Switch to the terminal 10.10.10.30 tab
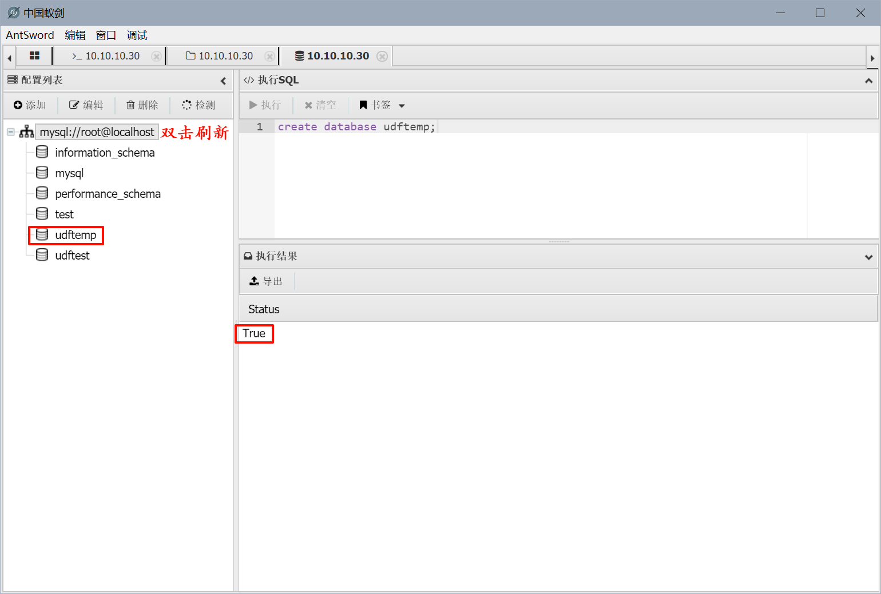Image resolution: width=881 pixels, height=594 pixels. pos(106,56)
